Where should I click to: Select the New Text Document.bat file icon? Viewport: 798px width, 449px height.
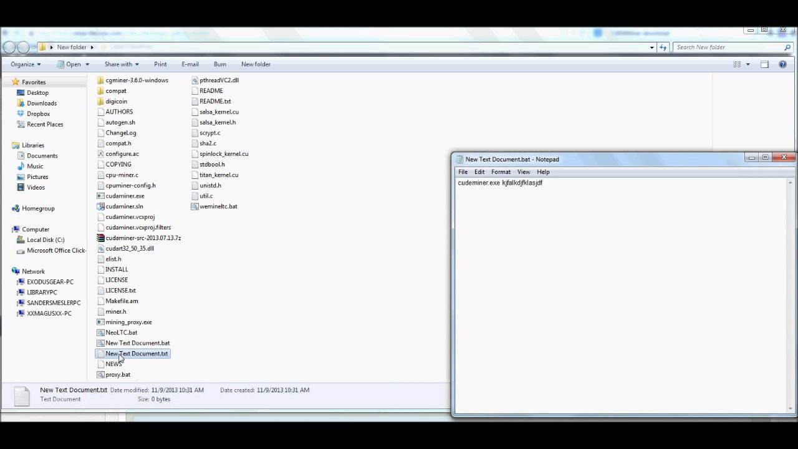click(100, 343)
